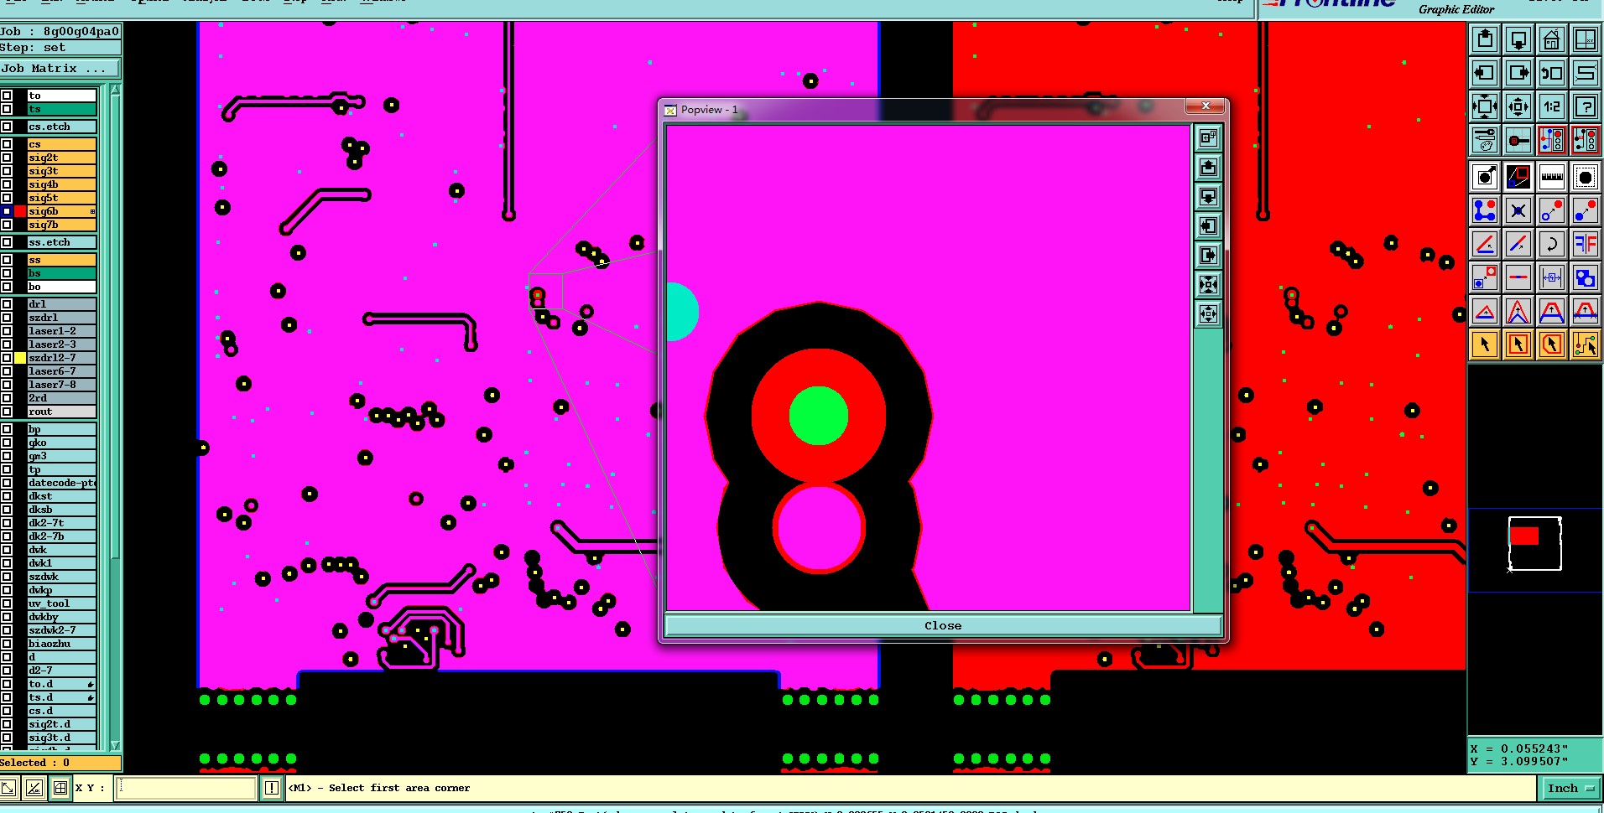
Task: Click the pan up view icon
Action: pyautogui.click(x=1485, y=39)
